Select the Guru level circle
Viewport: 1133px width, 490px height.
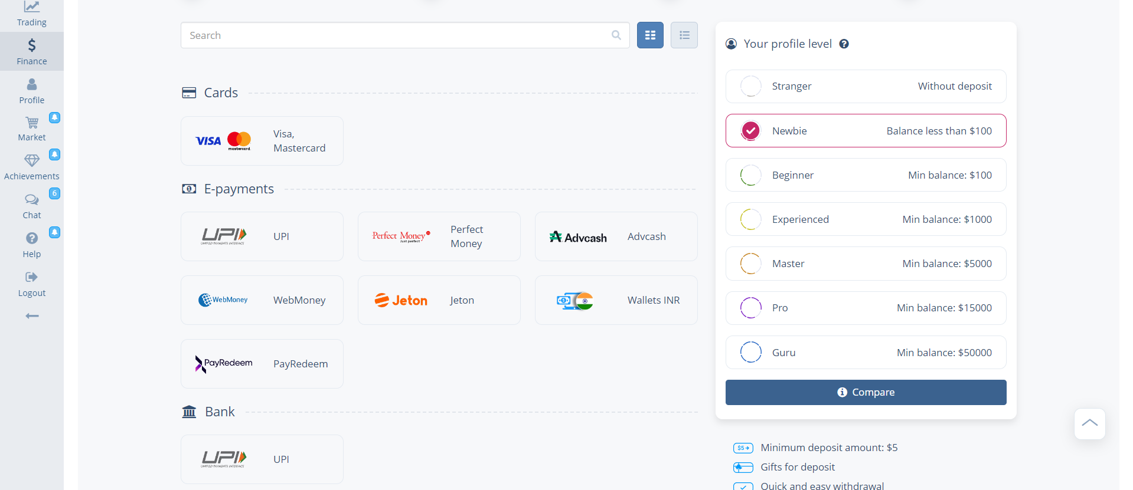[x=751, y=353]
